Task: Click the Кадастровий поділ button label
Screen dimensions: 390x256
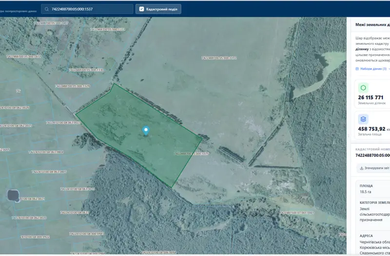Action: click(162, 9)
